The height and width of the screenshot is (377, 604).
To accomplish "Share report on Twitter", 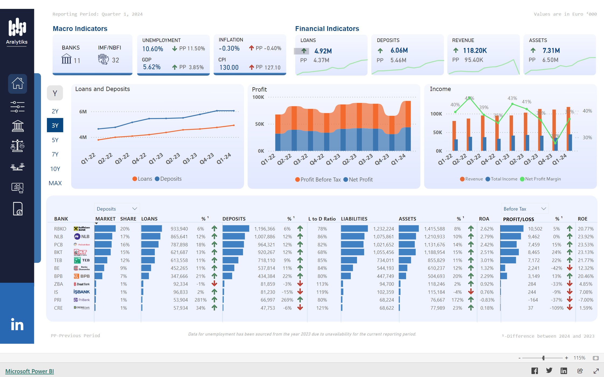I will (549, 371).
